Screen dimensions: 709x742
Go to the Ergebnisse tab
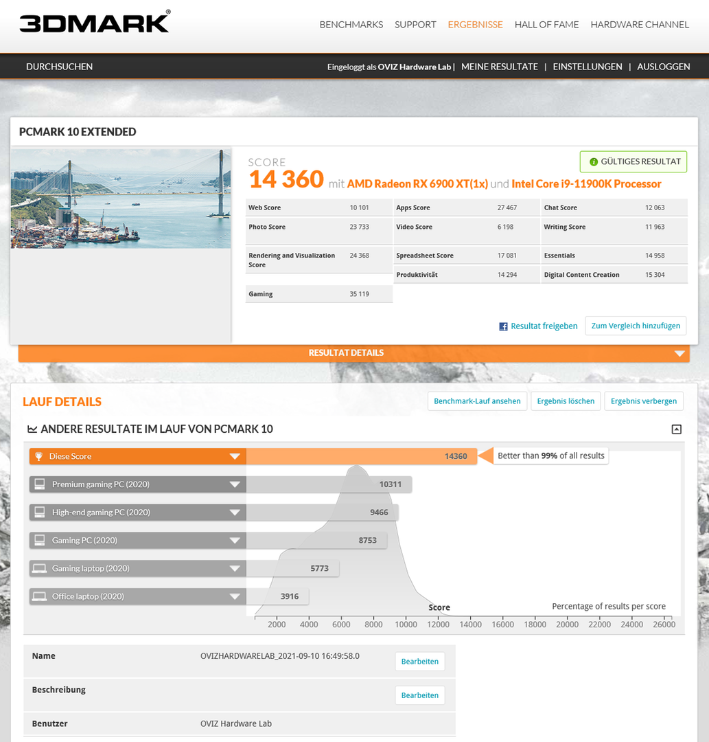(x=476, y=25)
